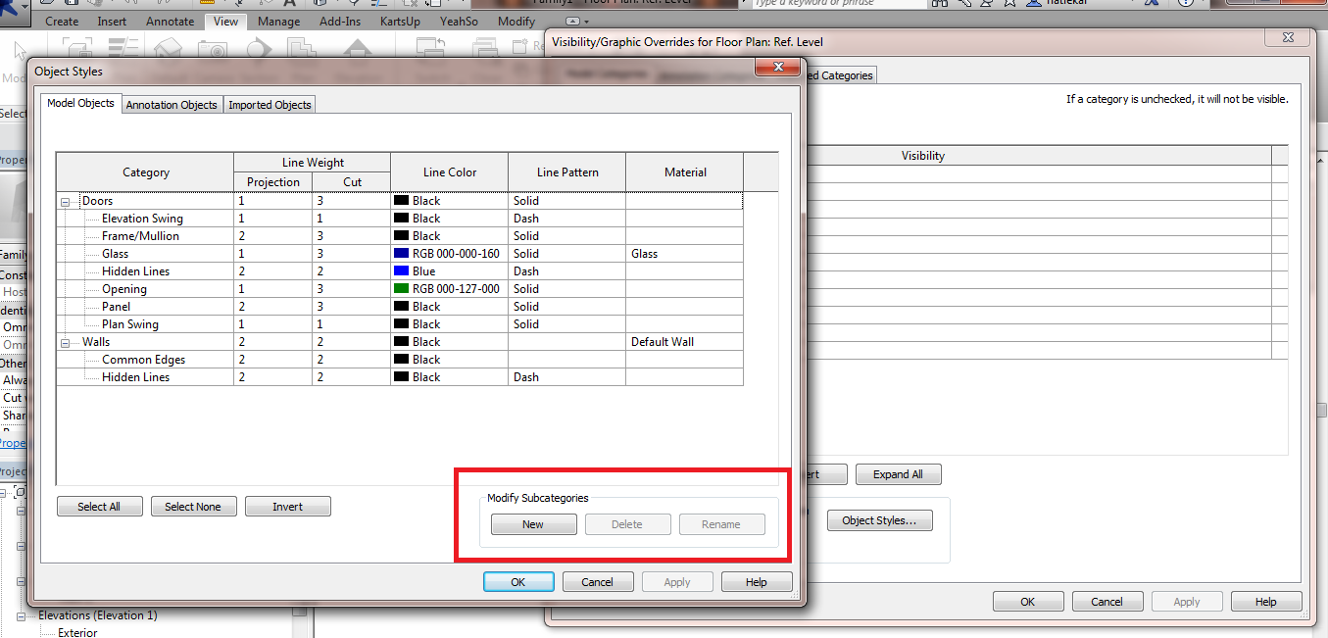The height and width of the screenshot is (638, 1328).
Task: Open the default 3D view icon
Action: pos(318,4)
